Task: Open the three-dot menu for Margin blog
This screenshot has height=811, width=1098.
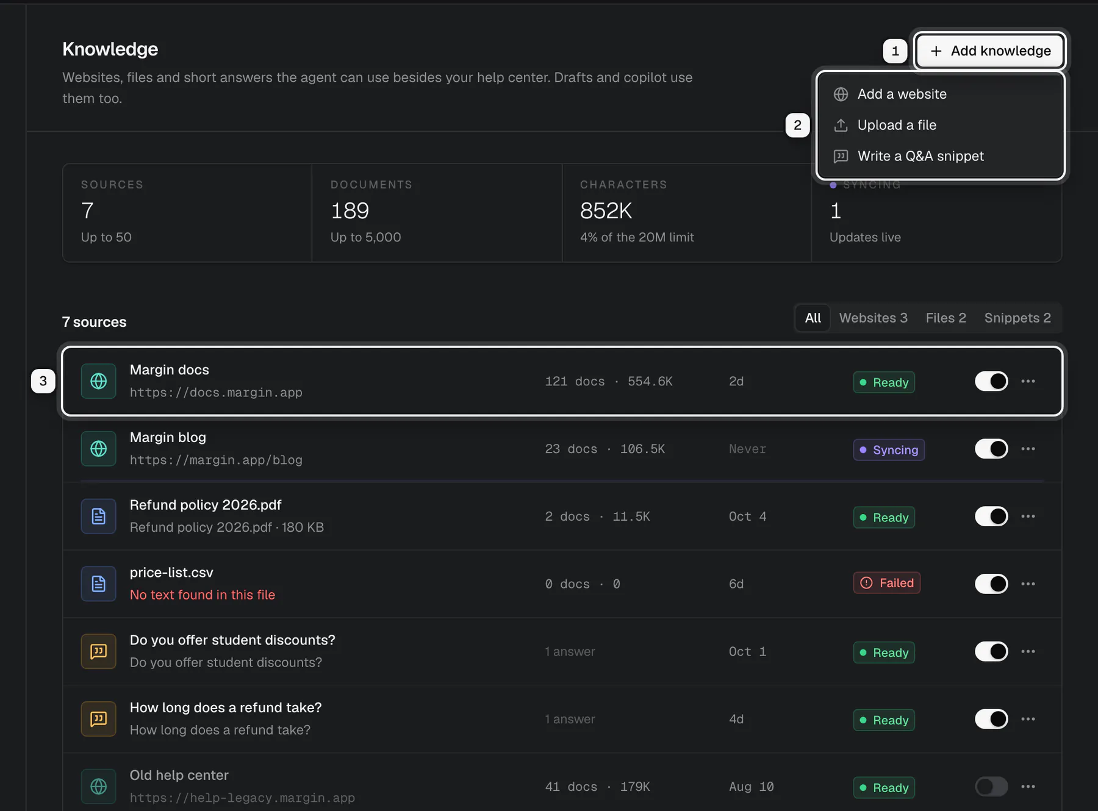Action: coord(1028,449)
